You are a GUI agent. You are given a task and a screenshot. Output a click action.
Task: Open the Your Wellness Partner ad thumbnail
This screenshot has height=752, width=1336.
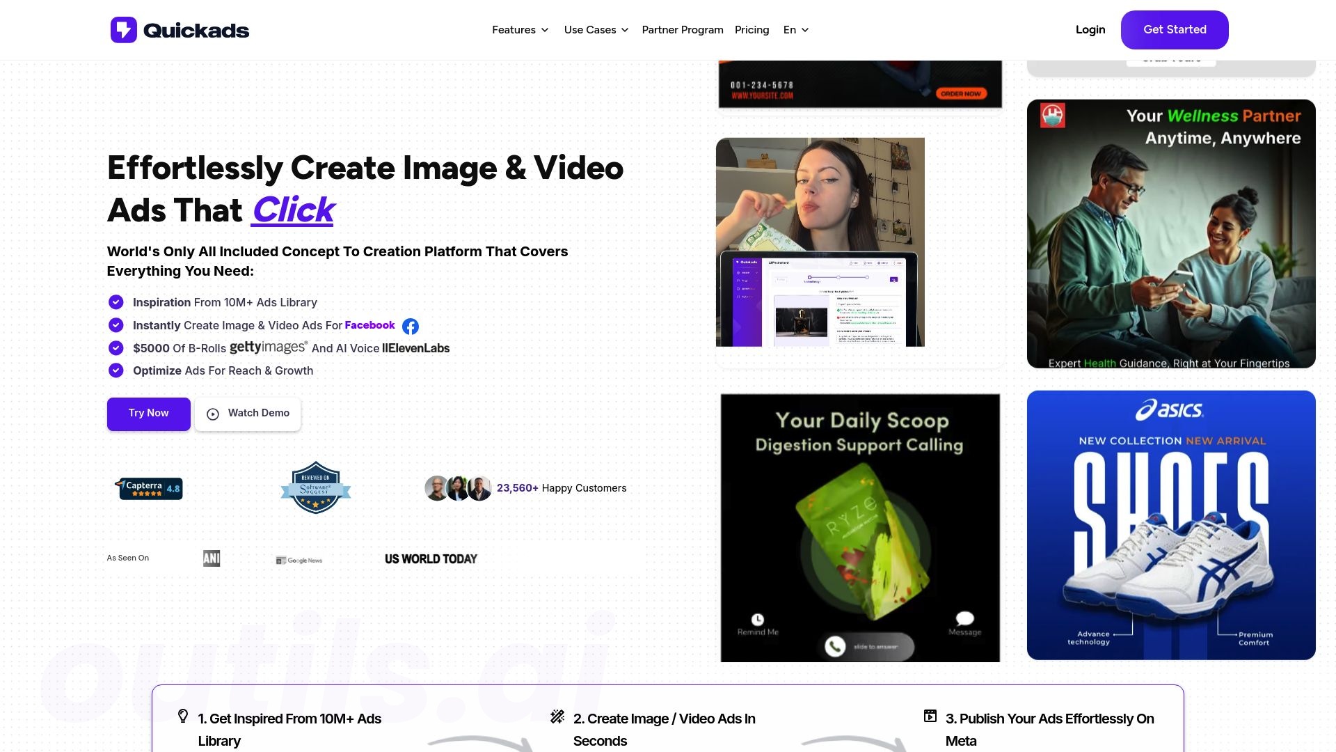1171,234
